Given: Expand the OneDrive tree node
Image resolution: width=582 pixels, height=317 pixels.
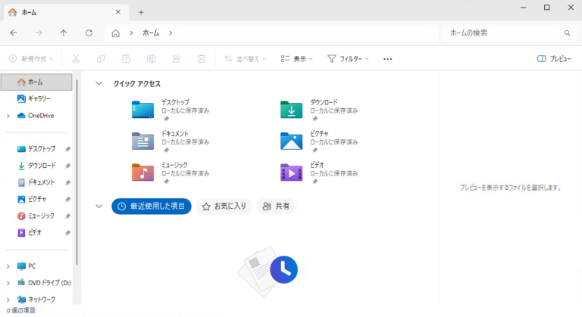Looking at the screenshot, I should [8, 116].
